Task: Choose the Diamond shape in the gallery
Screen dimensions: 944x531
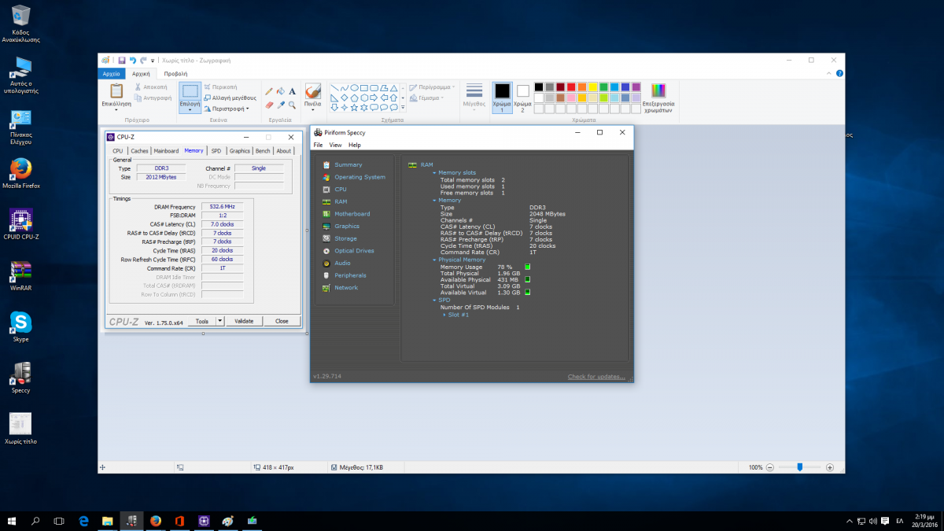Action: pyautogui.click(x=345, y=98)
